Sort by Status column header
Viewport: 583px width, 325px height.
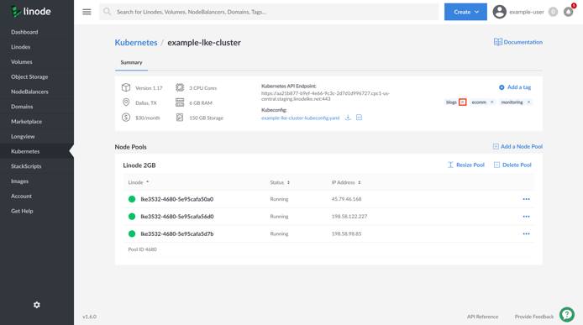280,182
